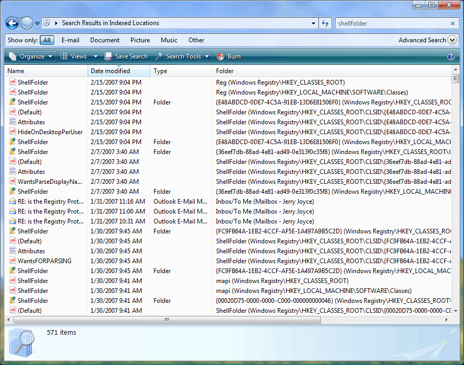The image size is (464, 365).
Task: Sort by the Date modified column header
Action: tap(119, 70)
